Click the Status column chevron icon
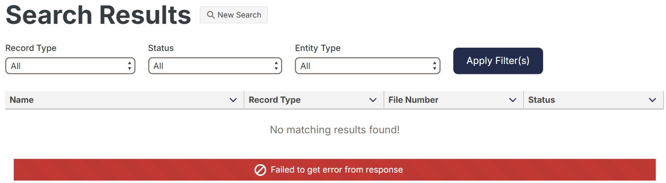Viewport: 666px width, 183px height. (652, 100)
